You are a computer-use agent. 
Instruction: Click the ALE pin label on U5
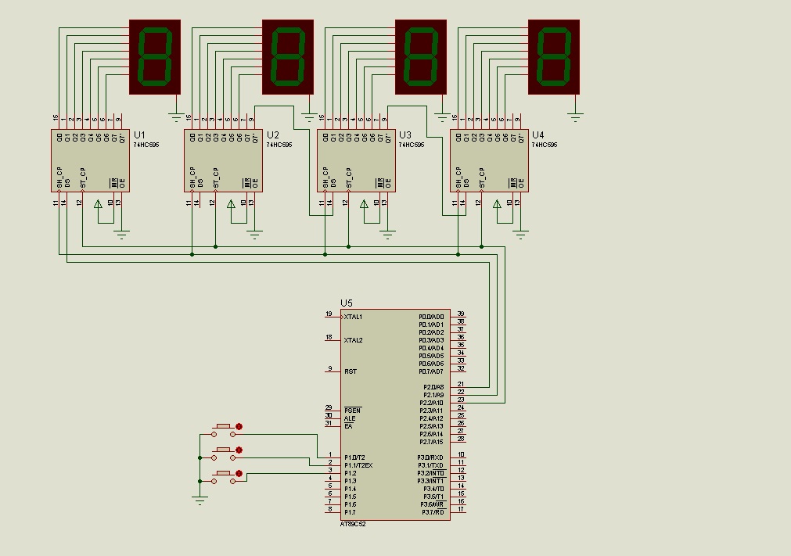(x=350, y=418)
